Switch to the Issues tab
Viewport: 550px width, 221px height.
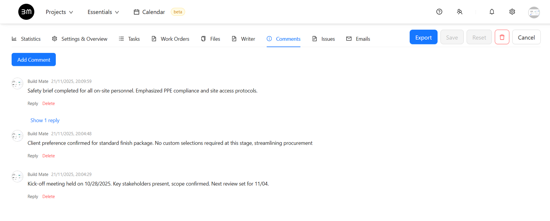[x=324, y=39]
